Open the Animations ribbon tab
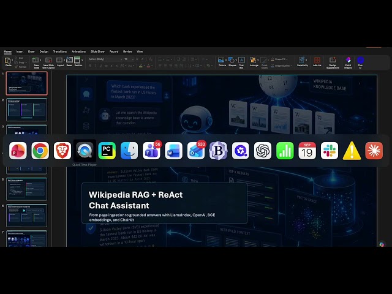Image resolution: width=392 pixels, height=294 pixels. [x=79, y=51]
